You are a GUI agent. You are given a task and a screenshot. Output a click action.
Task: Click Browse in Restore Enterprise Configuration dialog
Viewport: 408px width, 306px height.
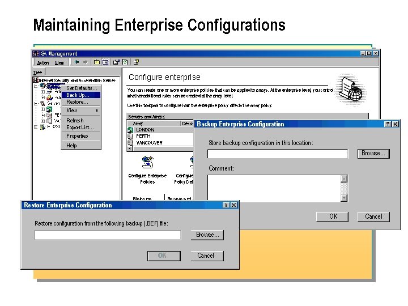(x=207, y=235)
